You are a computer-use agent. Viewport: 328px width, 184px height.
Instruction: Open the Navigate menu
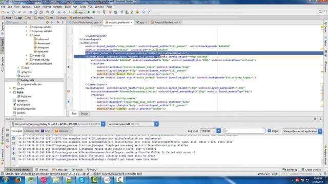(x=27, y=7)
